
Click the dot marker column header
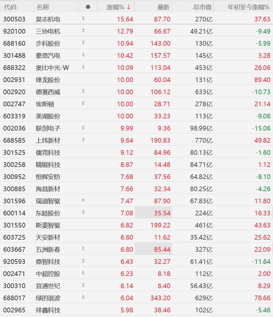(88, 7)
